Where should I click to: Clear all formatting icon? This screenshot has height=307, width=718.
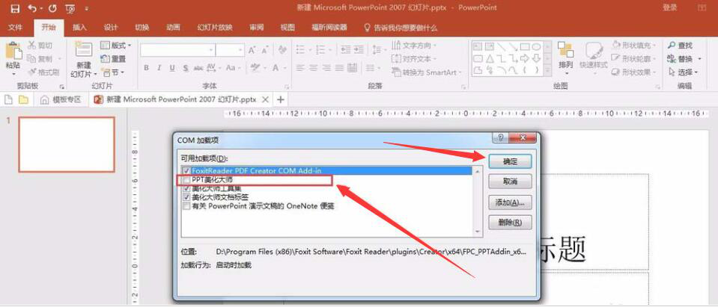(x=282, y=49)
